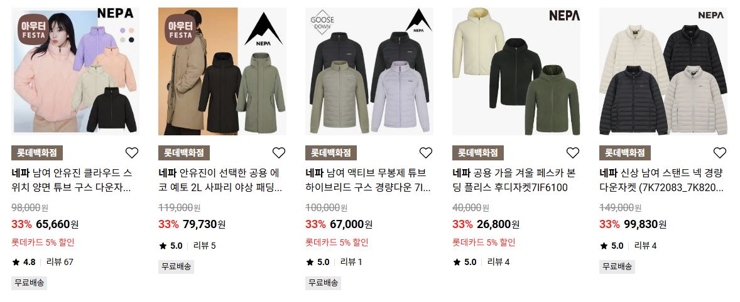The height and width of the screenshot is (302, 740).
Task: Heart the 스탠드 넥 경량 다운자켓
Action: [720, 153]
